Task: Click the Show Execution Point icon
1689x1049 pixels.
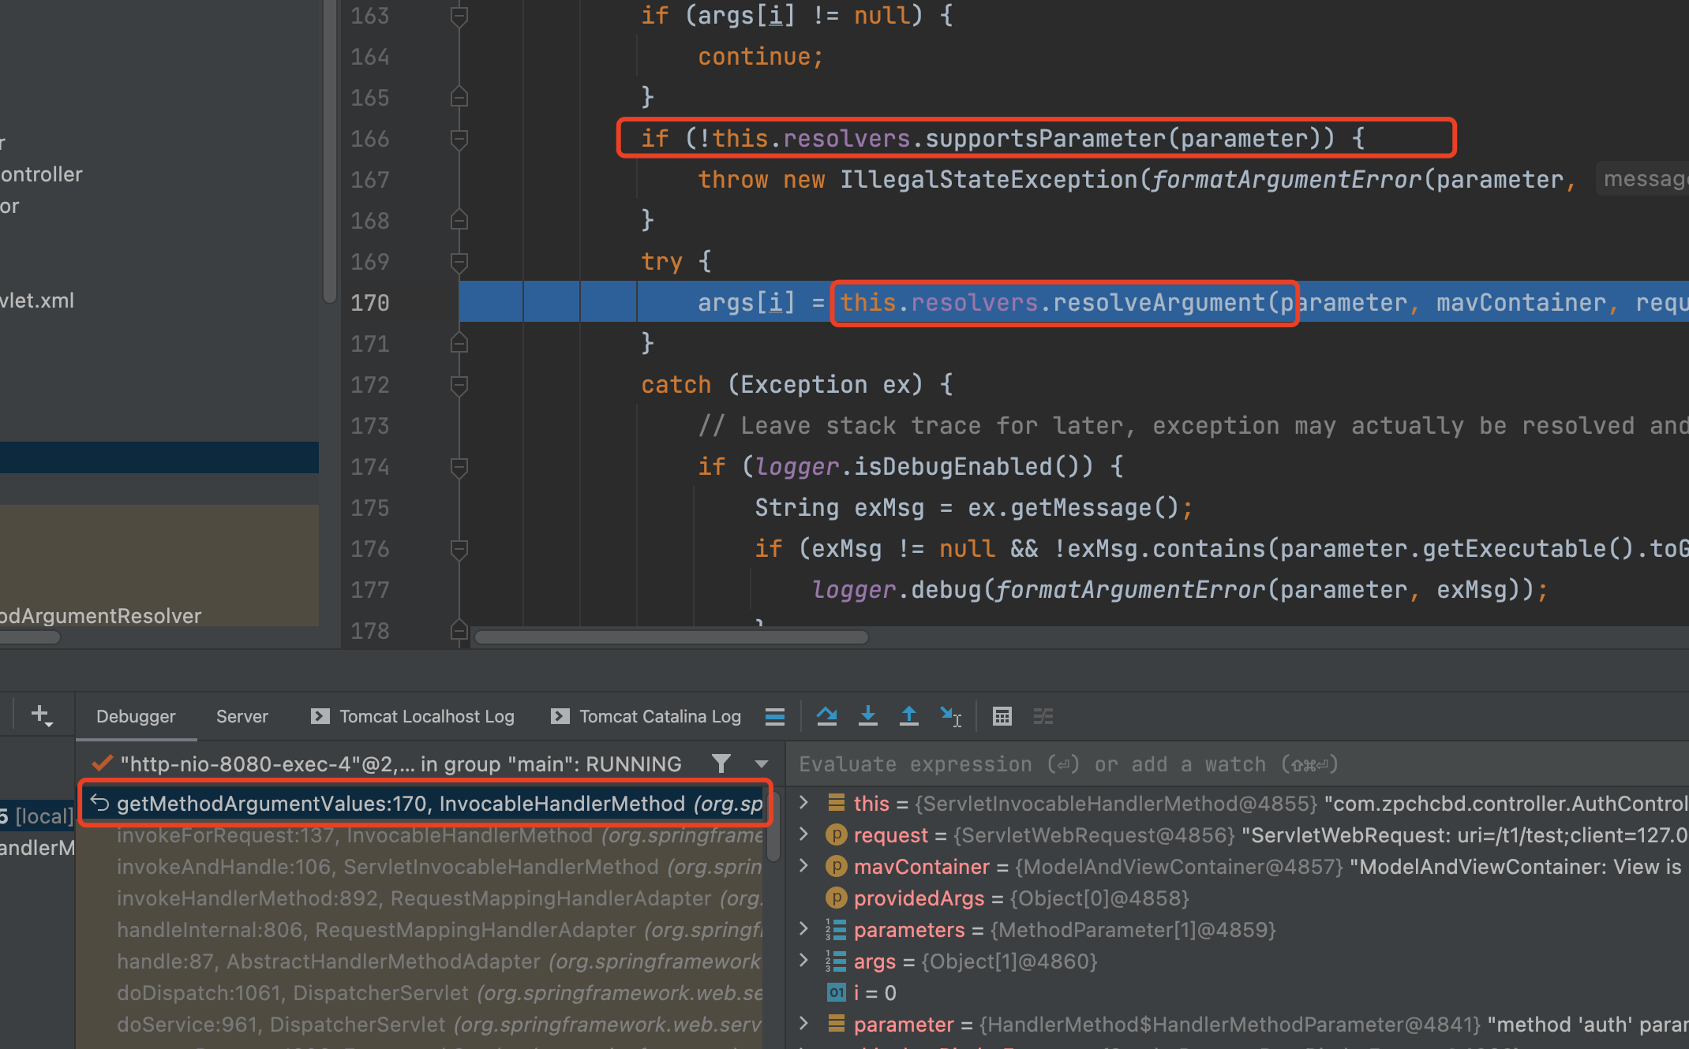Action: point(775,716)
